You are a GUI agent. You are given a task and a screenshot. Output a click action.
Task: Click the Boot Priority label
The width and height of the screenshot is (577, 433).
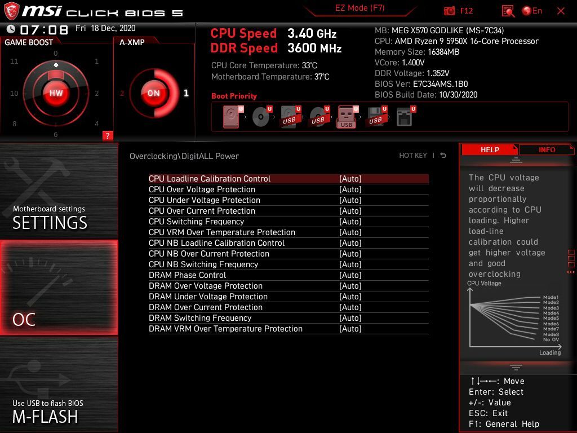click(234, 96)
